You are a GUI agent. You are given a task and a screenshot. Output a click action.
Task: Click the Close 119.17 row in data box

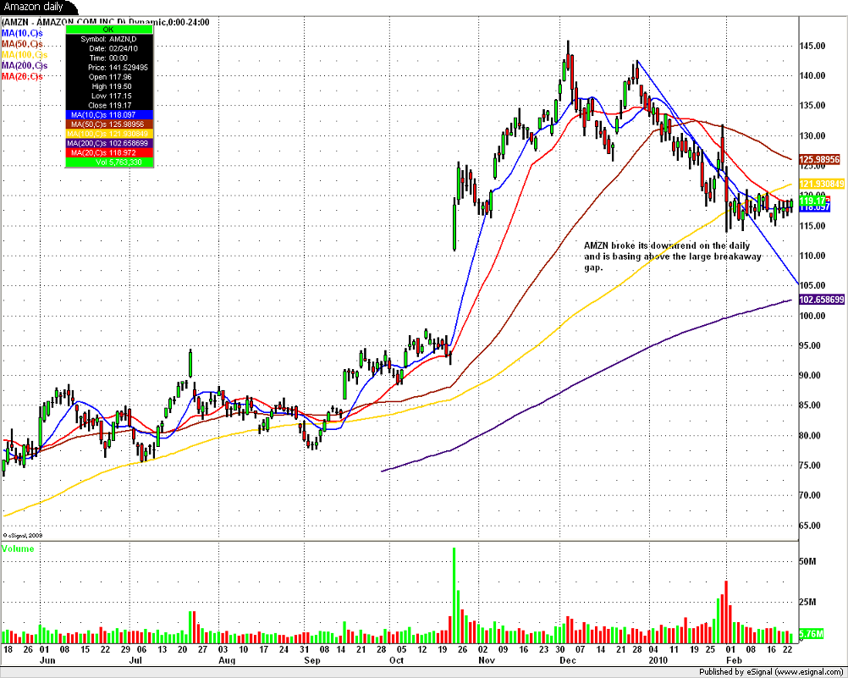pos(108,106)
